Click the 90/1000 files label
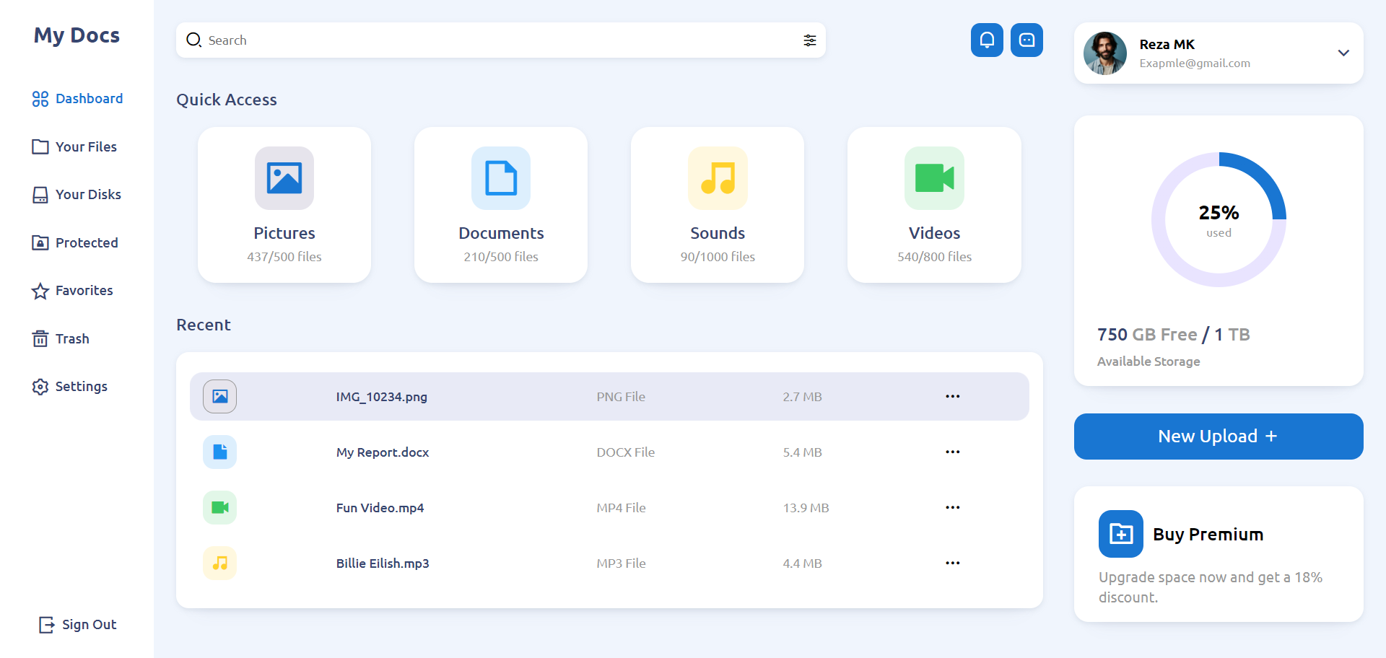 [718, 257]
